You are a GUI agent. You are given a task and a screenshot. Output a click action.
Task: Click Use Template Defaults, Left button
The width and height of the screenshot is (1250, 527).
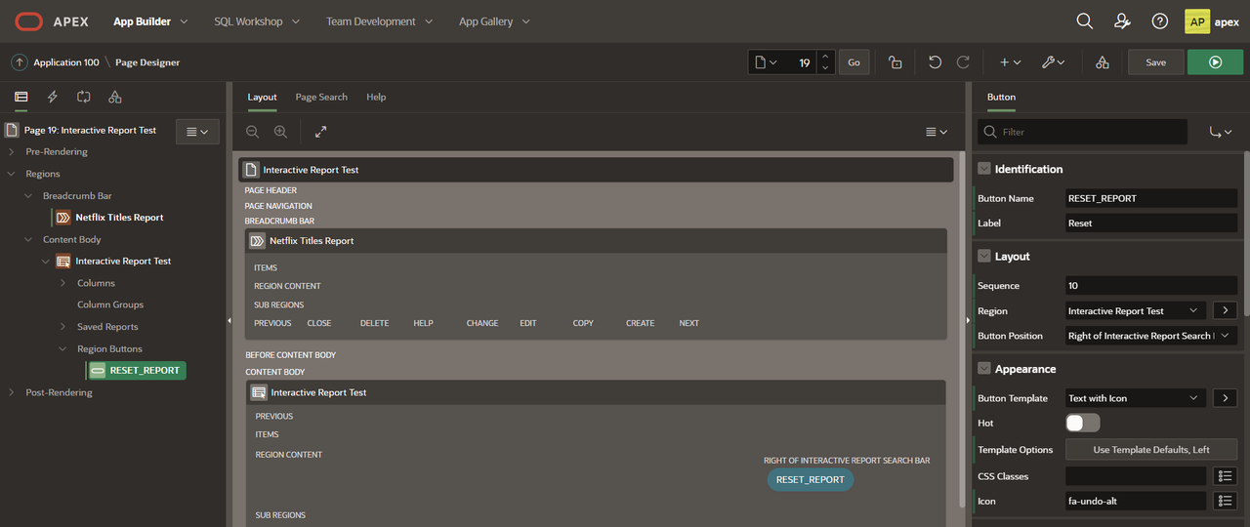1151,450
